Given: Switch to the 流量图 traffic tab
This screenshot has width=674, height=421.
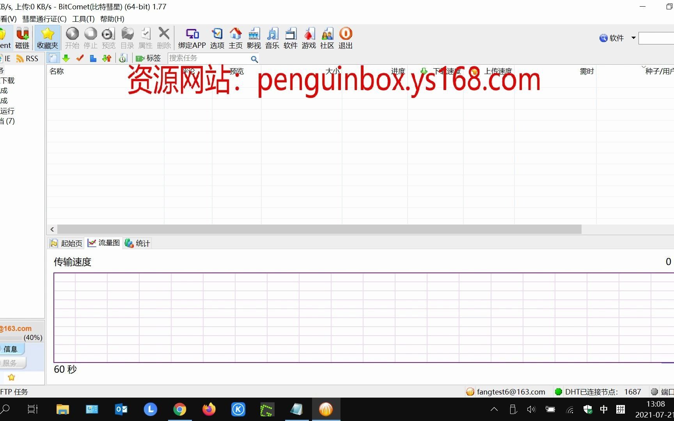Looking at the screenshot, I should pyautogui.click(x=104, y=243).
